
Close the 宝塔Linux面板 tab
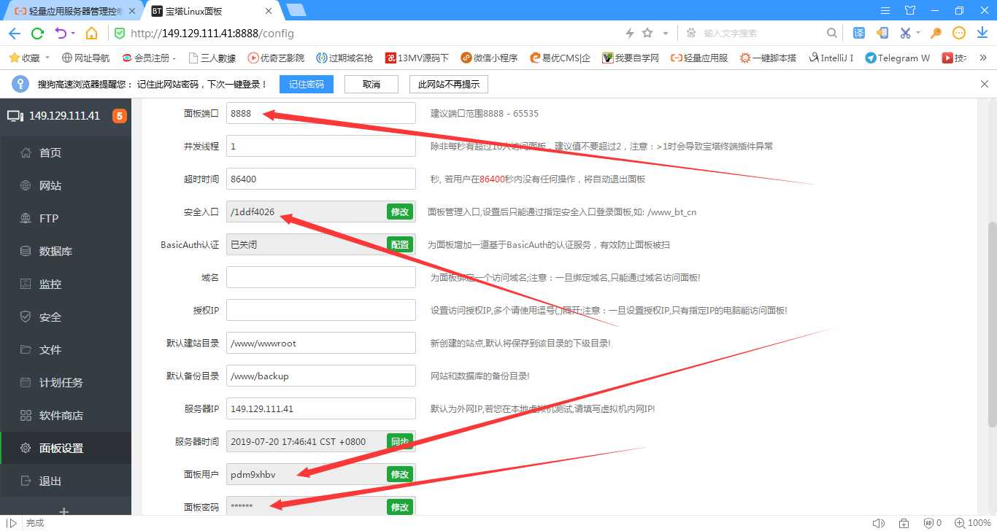(269, 11)
